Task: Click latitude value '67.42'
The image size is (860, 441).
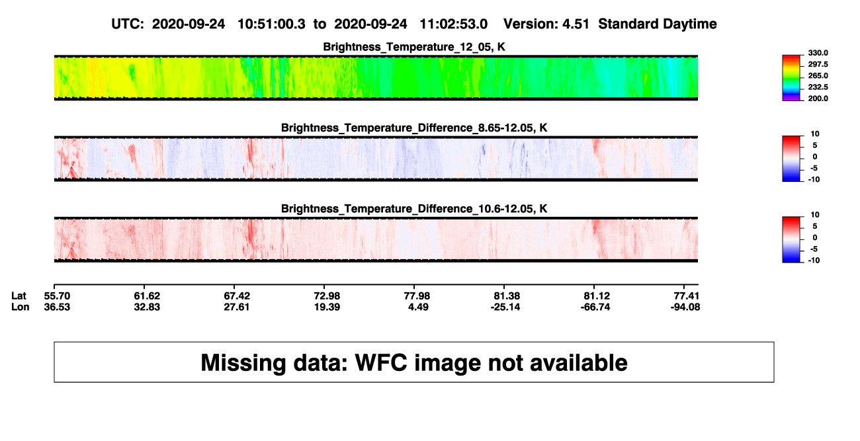Action: [237, 296]
